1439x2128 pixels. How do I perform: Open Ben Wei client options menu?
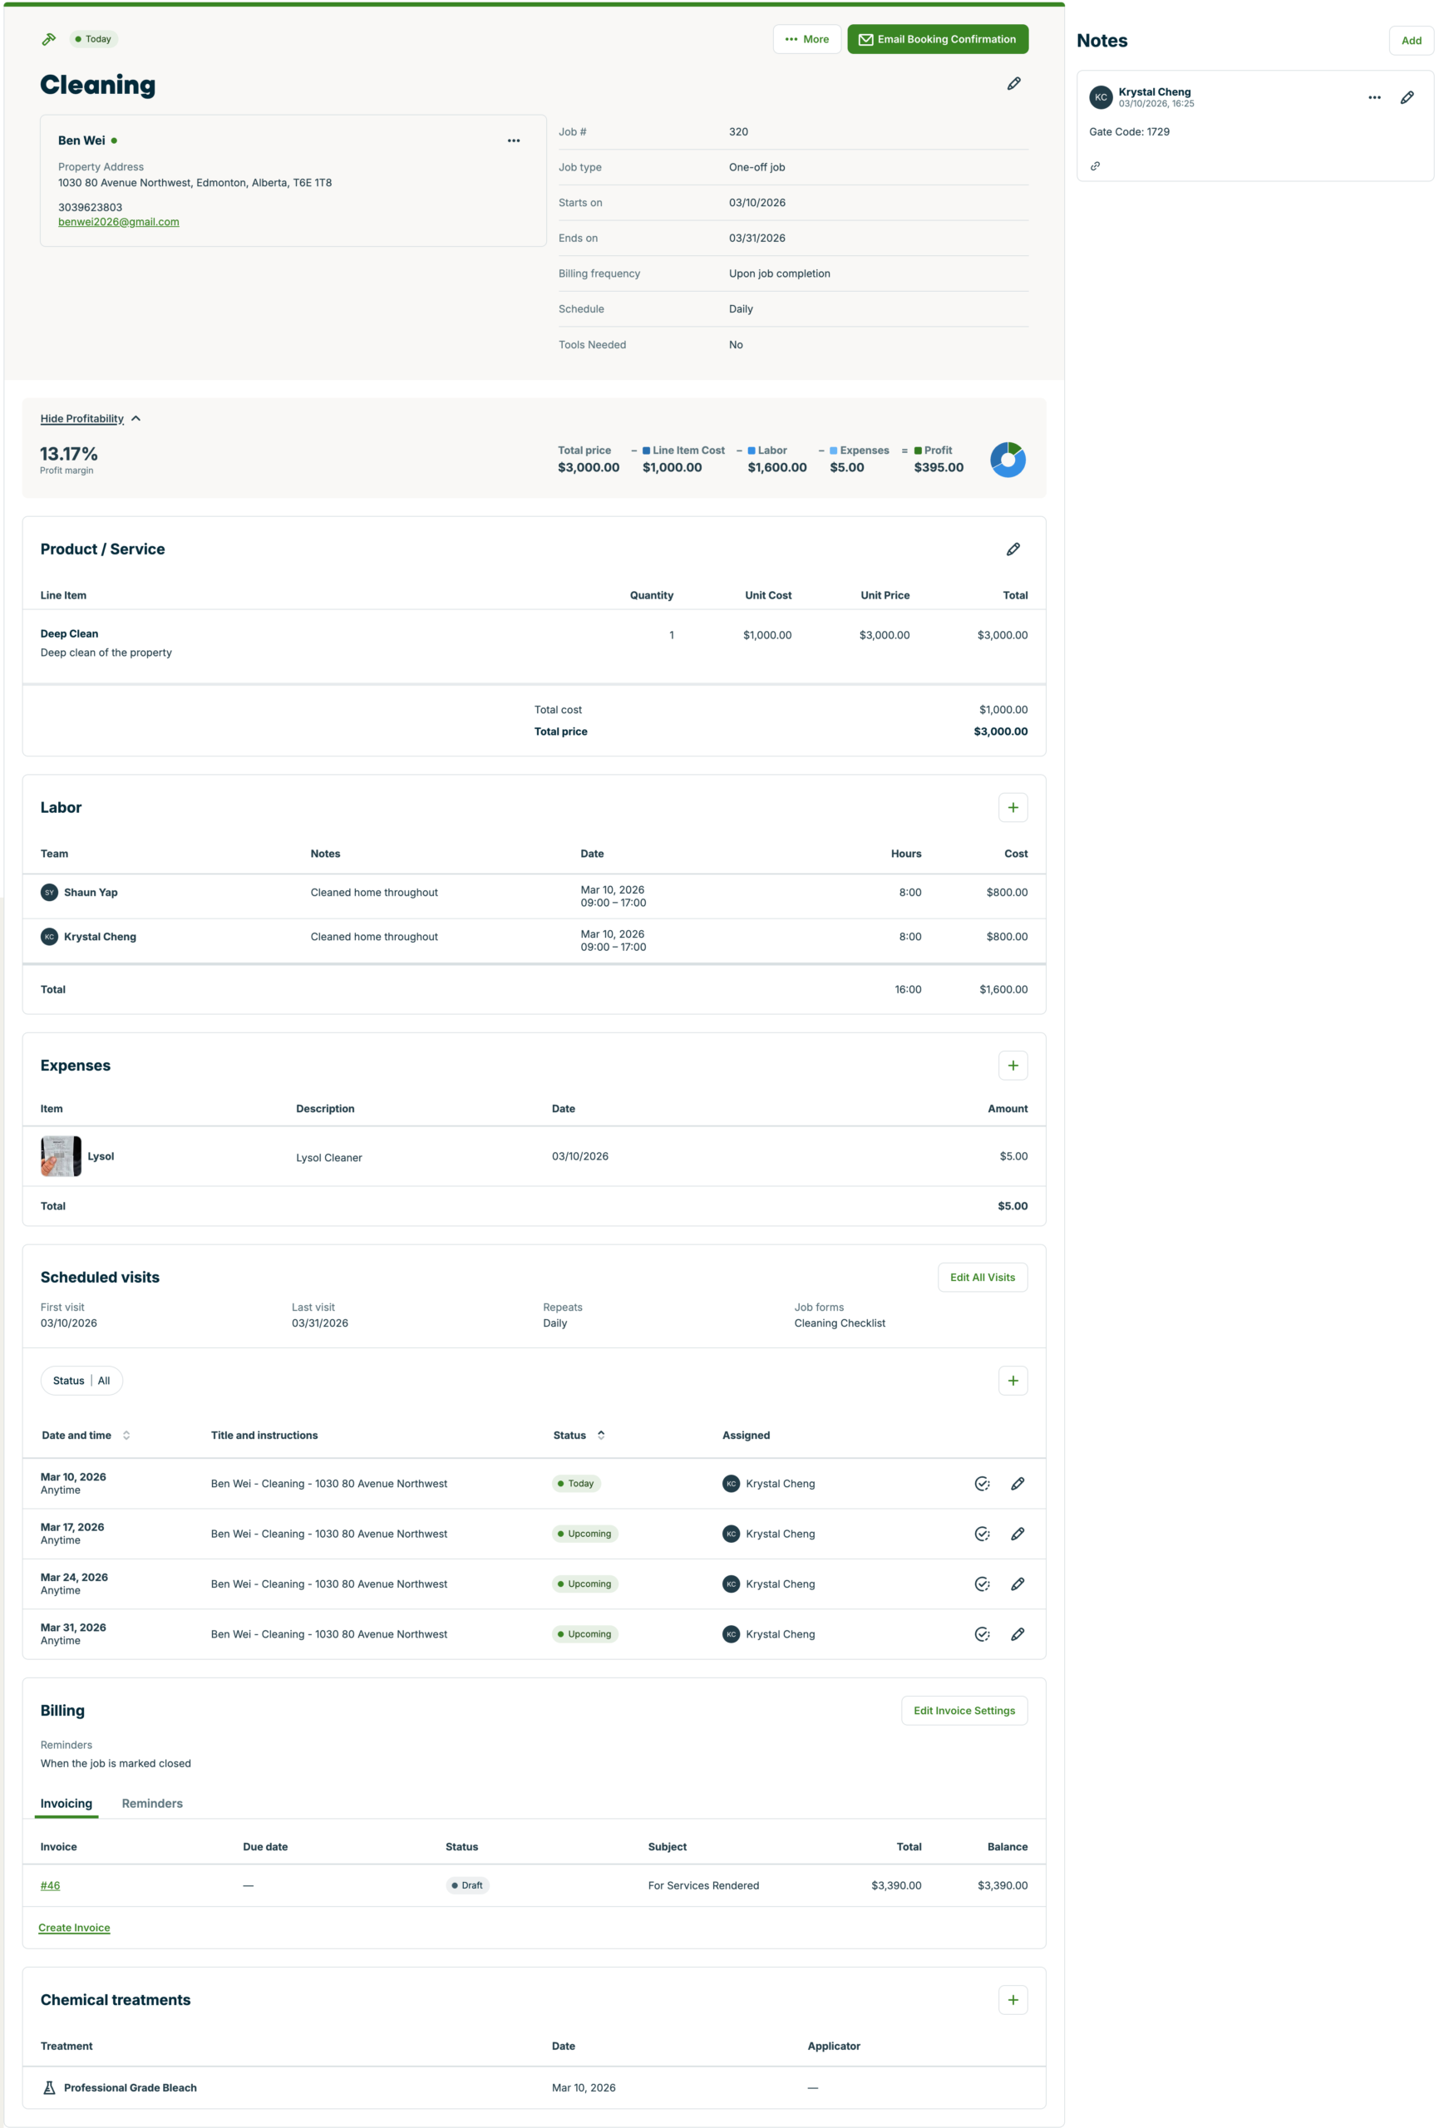(x=513, y=141)
